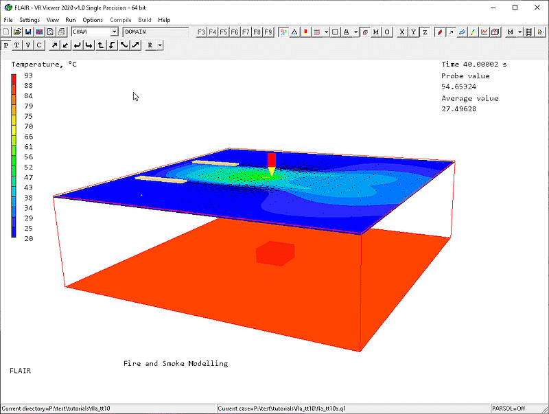Screen dimensions: 549x414
Task: Click the film strip animation icon
Action: 529,32
